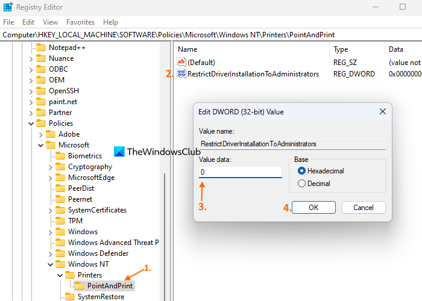This screenshot has width=422, height=301.
Task: Click the Printers folder icon
Action: (70, 275)
